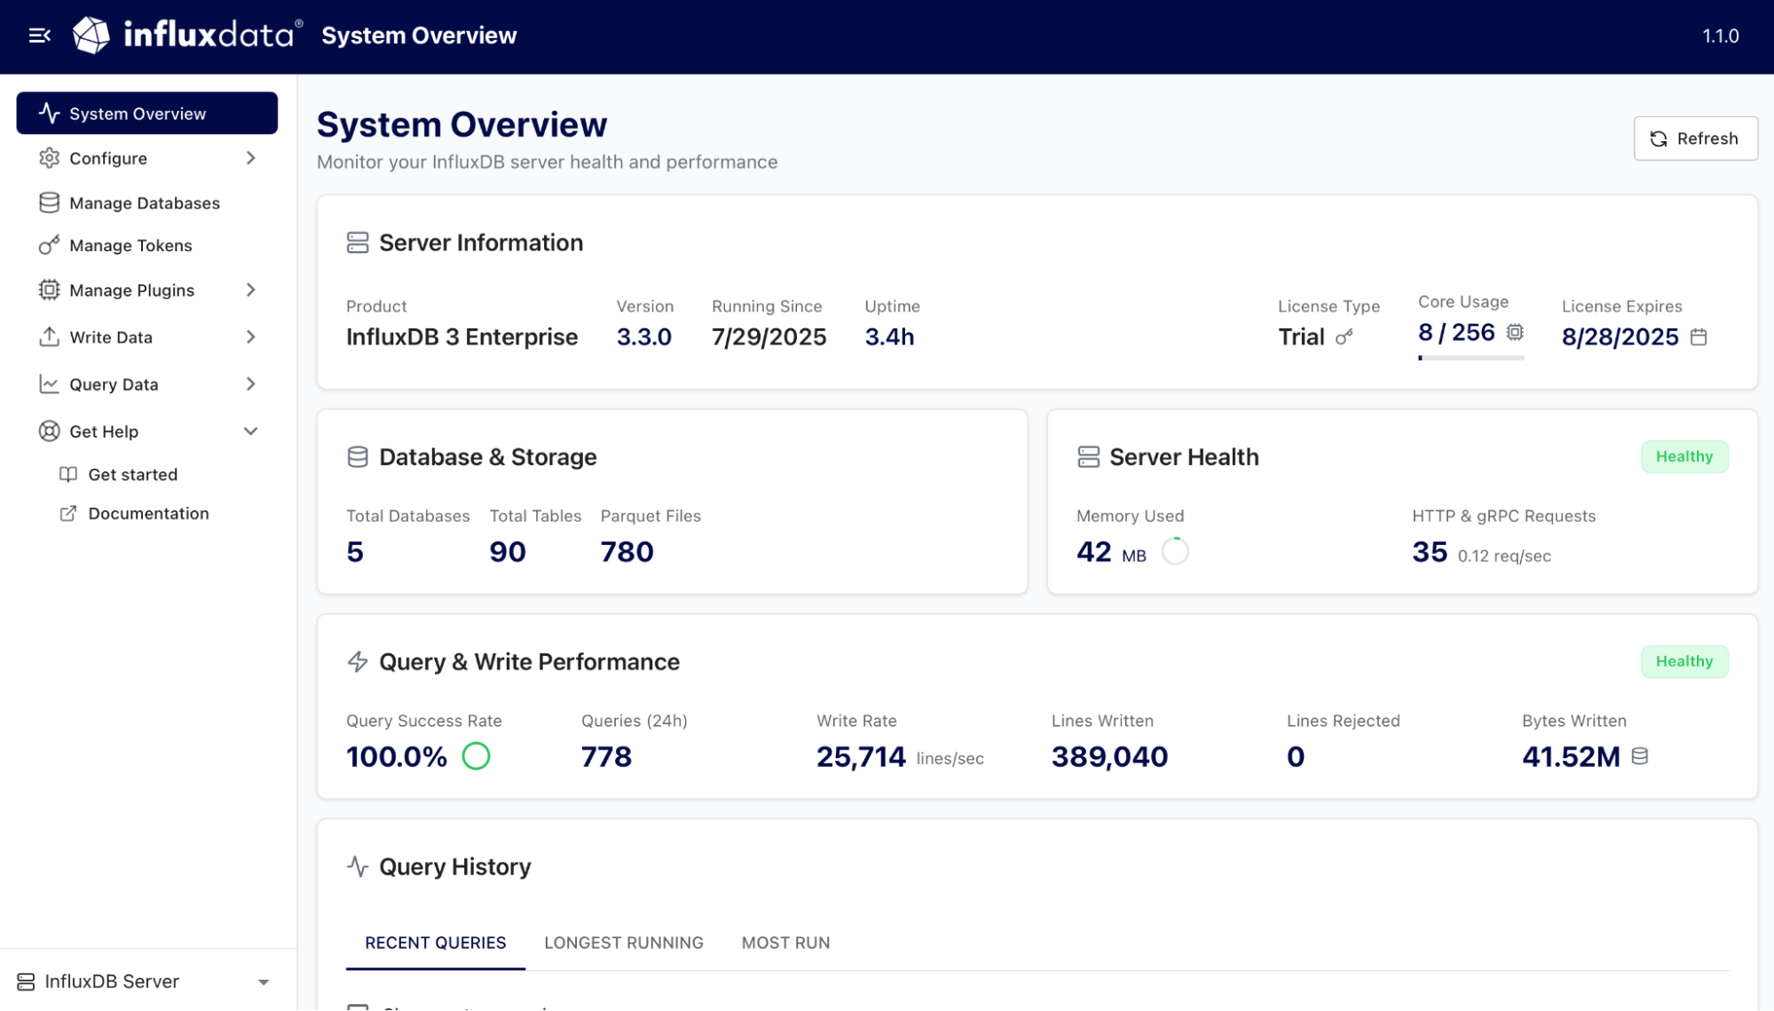The width and height of the screenshot is (1774, 1011).
Task: Click the Memory Used value 42 MB
Action: click(1111, 552)
